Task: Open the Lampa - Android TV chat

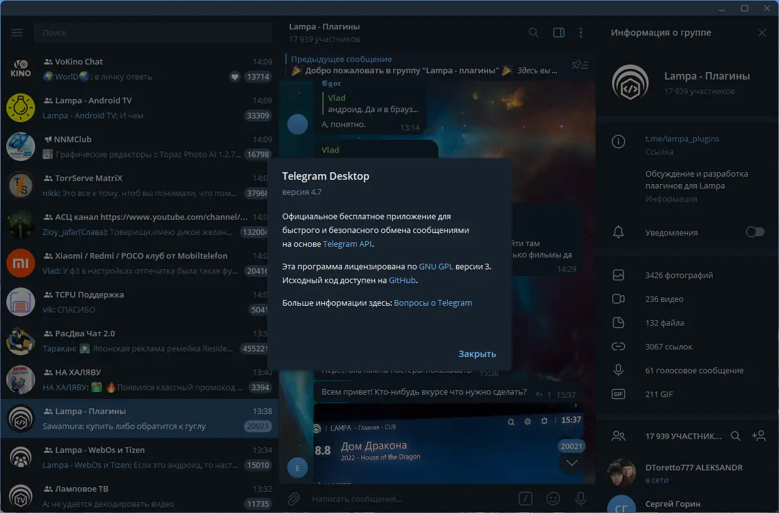Action: click(x=139, y=108)
